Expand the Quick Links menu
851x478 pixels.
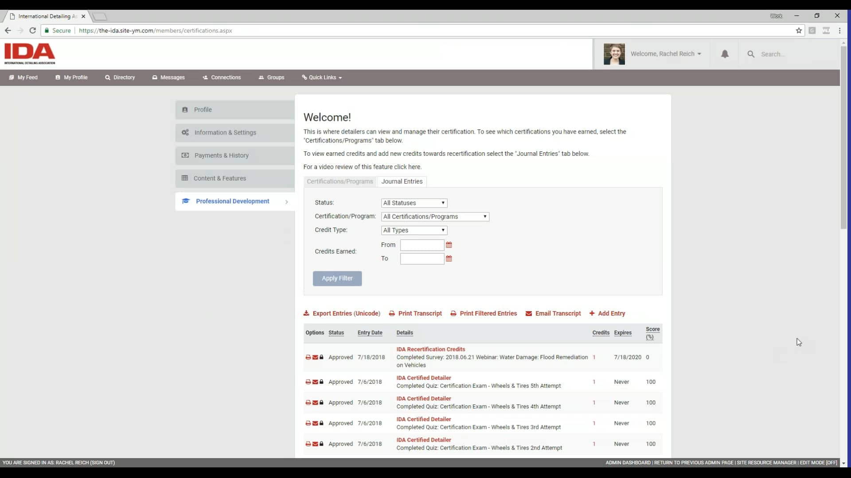[x=321, y=77]
